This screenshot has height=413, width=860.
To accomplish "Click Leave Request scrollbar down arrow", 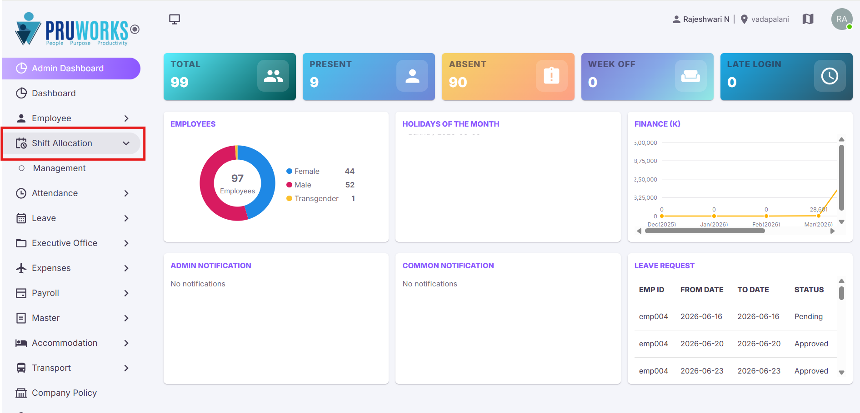I will coord(841,373).
